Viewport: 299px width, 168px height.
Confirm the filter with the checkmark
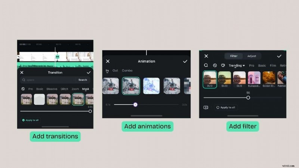coord(279,56)
